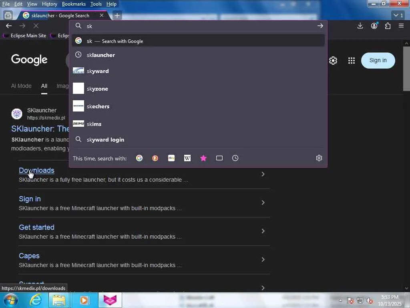Open Windows Explorer folder on taskbar
The image size is (410, 308).
coord(59,300)
